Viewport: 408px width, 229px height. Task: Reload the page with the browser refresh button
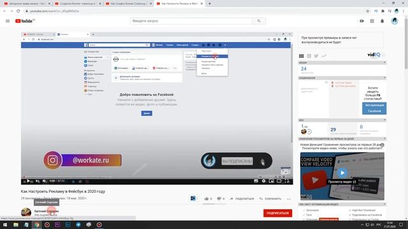18,11
